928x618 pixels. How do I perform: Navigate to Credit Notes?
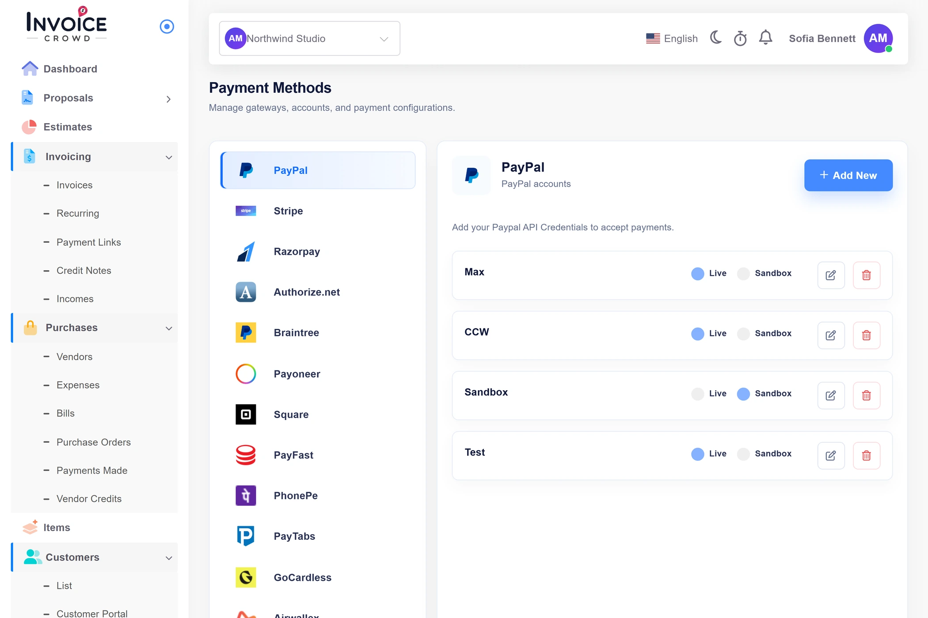(84, 270)
